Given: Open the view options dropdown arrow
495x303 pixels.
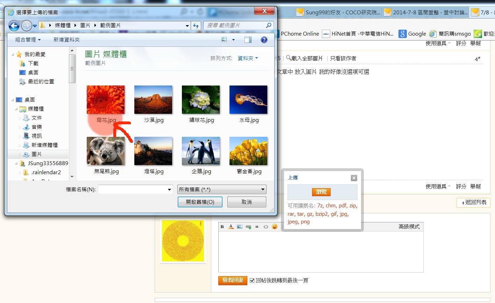Looking at the screenshot, I should tap(233, 40).
